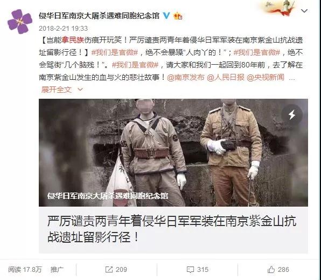Click the orange membership badge icon
This screenshot has height=280, width=321.
tap(178, 16)
